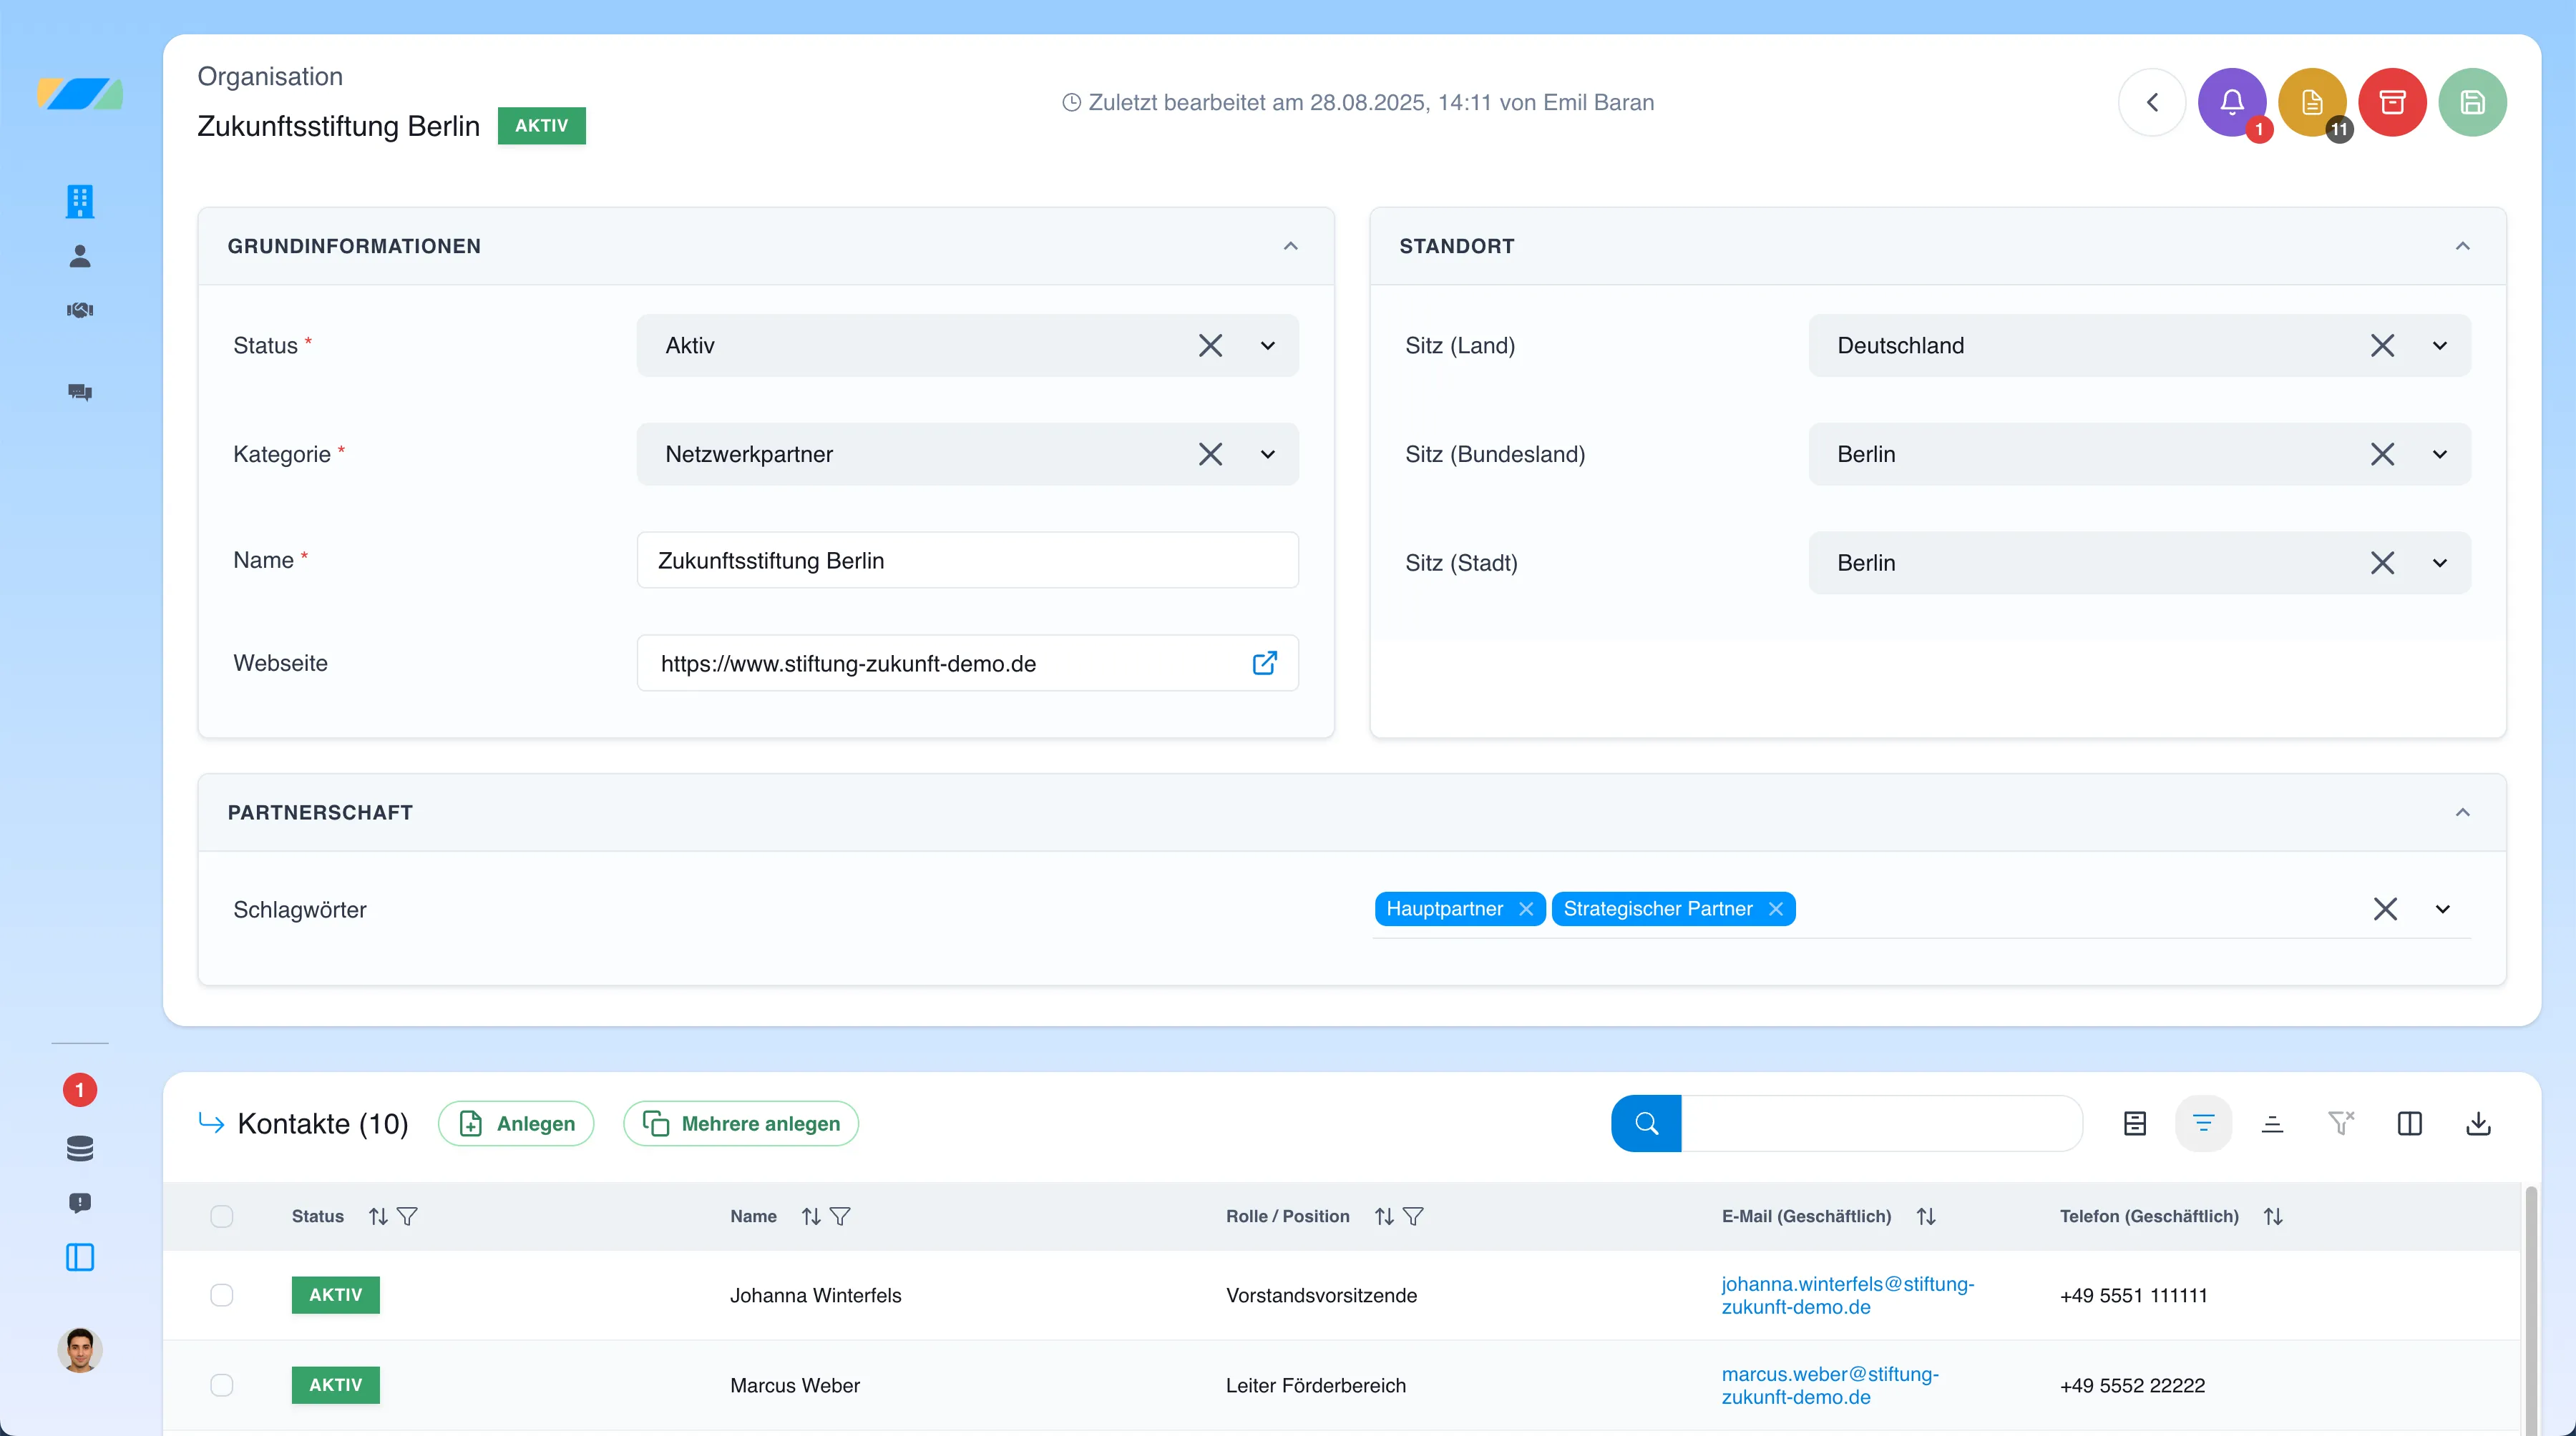Sort by Rolle / Position column
The width and height of the screenshot is (2576, 1436).
pyautogui.click(x=1384, y=1216)
